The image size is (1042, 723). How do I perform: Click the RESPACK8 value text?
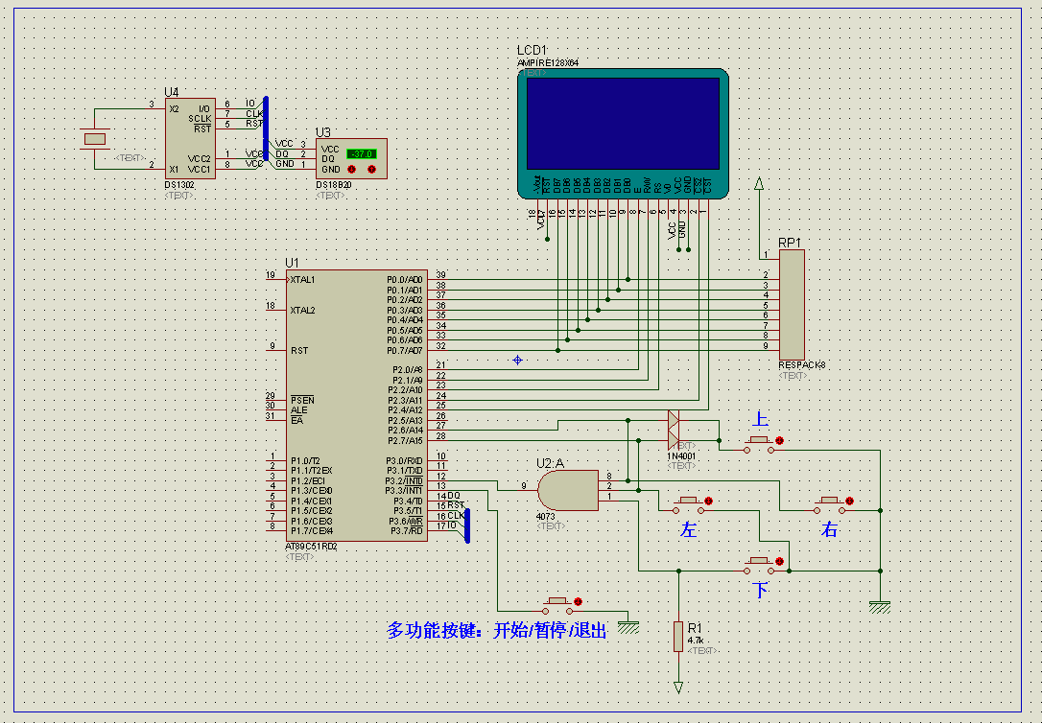click(802, 365)
